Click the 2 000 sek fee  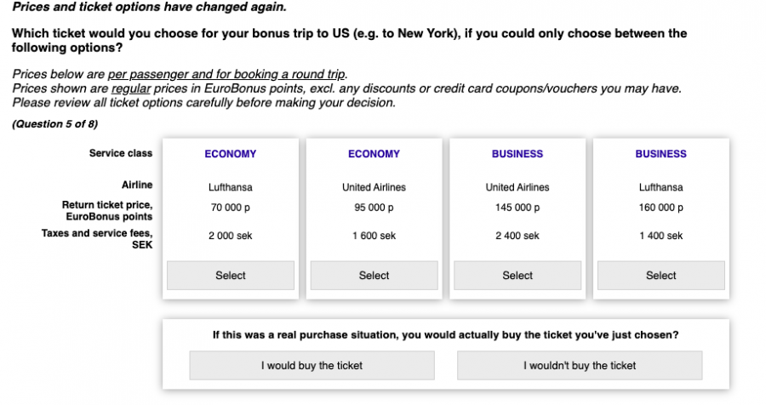[x=230, y=236]
